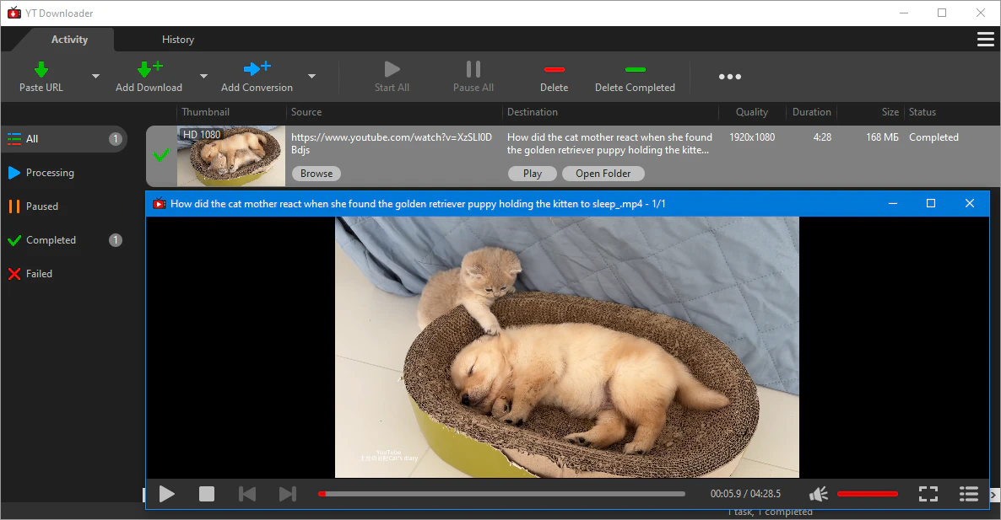Skip to the next track in player
The image size is (1001, 520).
pos(287,494)
